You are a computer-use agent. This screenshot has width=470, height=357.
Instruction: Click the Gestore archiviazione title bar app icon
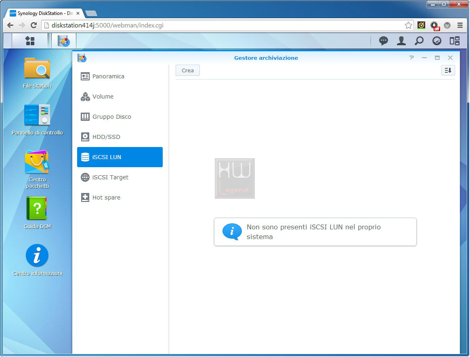point(82,58)
